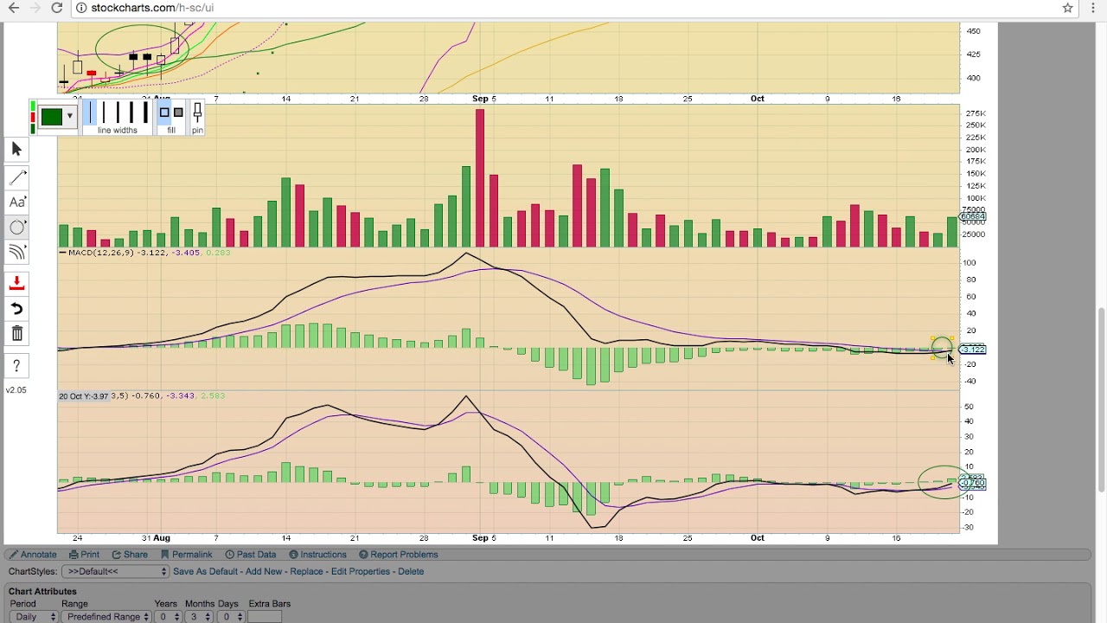Image resolution: width=1107 pixels, height=623 pixels.
Task: Select solid fill shape option
Action: click(x=178, y=112)
